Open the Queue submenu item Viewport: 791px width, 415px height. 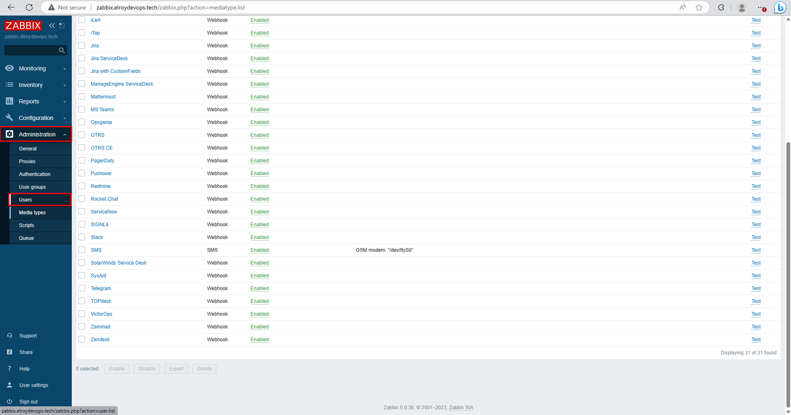tap(40, 238)
